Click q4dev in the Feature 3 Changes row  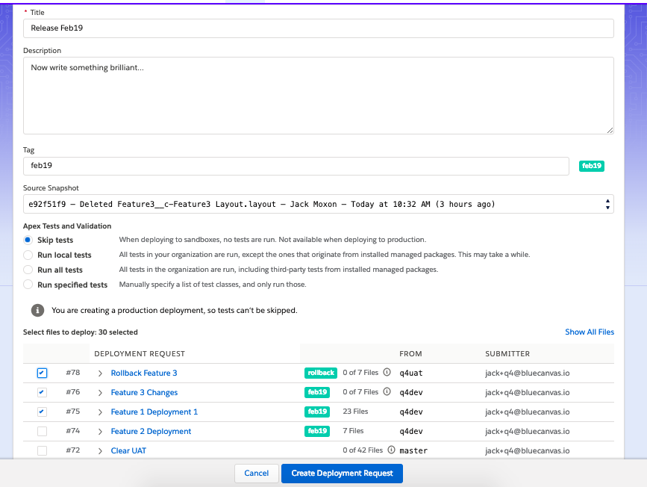(x=411, y=392)
